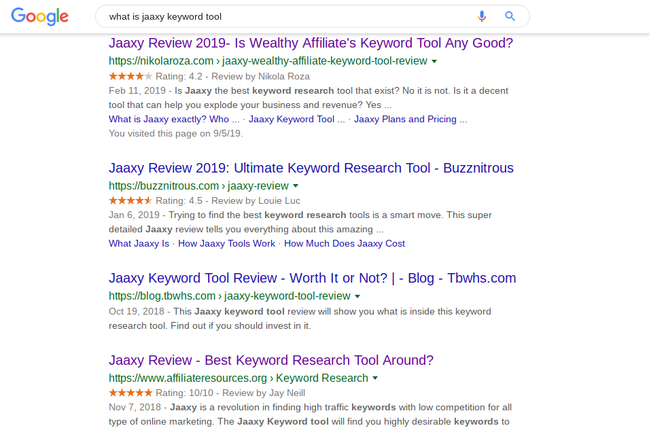Open the nikolaroza.com URL line
The image size is (649, 428).
click(x=268, y=61)
